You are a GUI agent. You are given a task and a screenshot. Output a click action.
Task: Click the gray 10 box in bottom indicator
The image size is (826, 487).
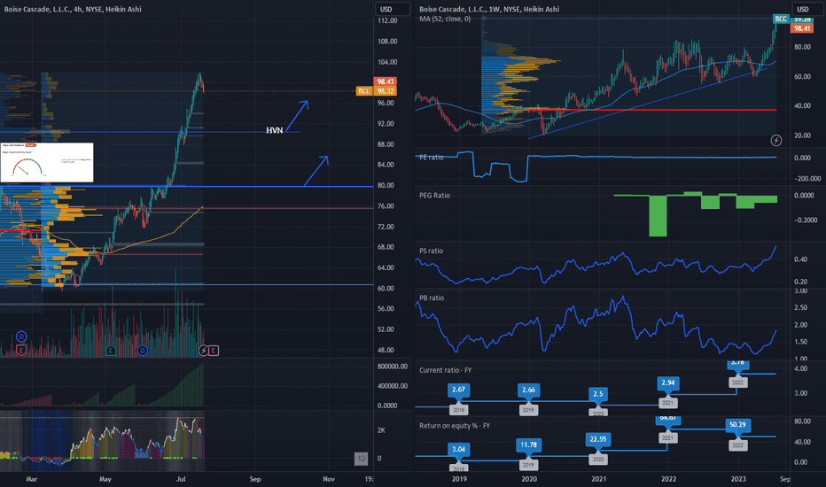[x=361, y=459]
